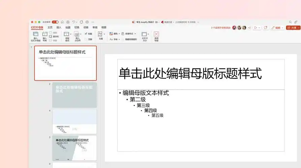Viewport: 301px width, 168px height.
Task: Open the more options ellipsis in title bar
Action: tap(93, 22)
